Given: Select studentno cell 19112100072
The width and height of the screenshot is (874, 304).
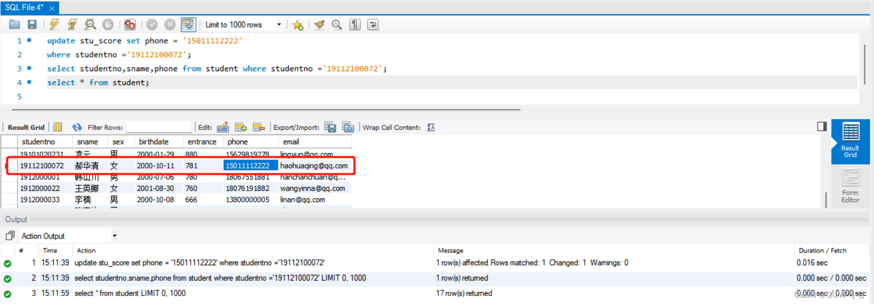Looking at the screenshot, I should pos(45,166).
